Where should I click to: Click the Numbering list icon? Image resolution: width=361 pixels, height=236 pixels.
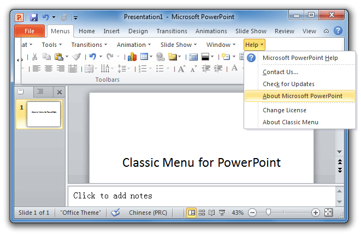coord(143,69)
